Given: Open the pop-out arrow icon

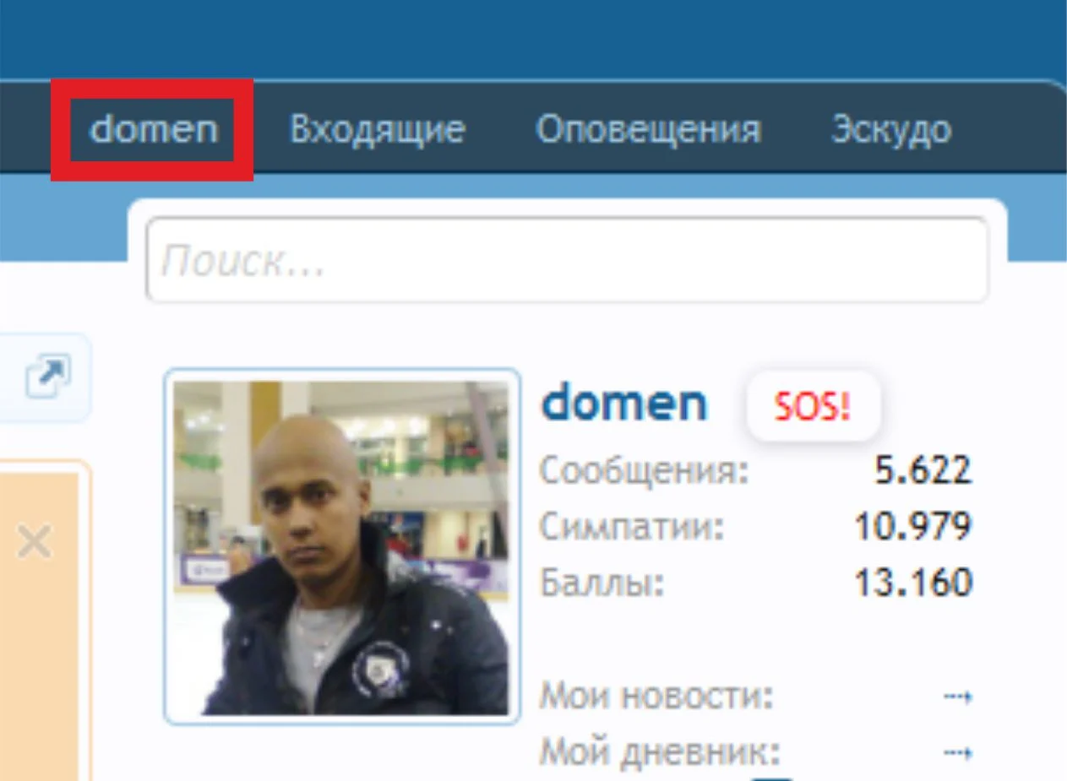Looking at the screenshot, I should click(x=47, y=377).
